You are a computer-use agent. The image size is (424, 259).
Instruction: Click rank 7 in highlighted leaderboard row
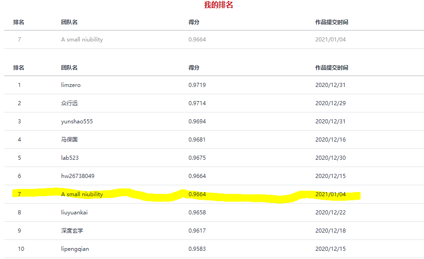[19, 194]
